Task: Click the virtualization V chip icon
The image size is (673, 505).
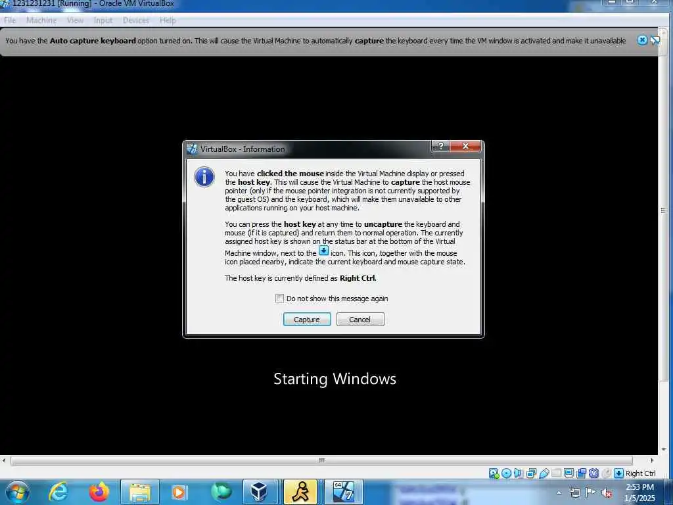Action: click(593, 473)
